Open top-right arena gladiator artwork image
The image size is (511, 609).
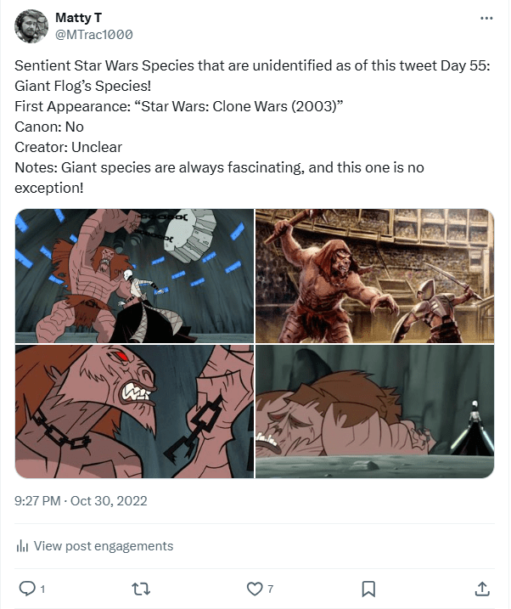(x=374, y=275)
